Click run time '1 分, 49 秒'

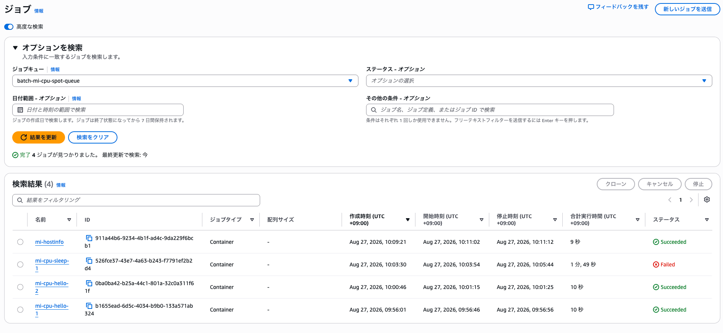pos(583,264)
